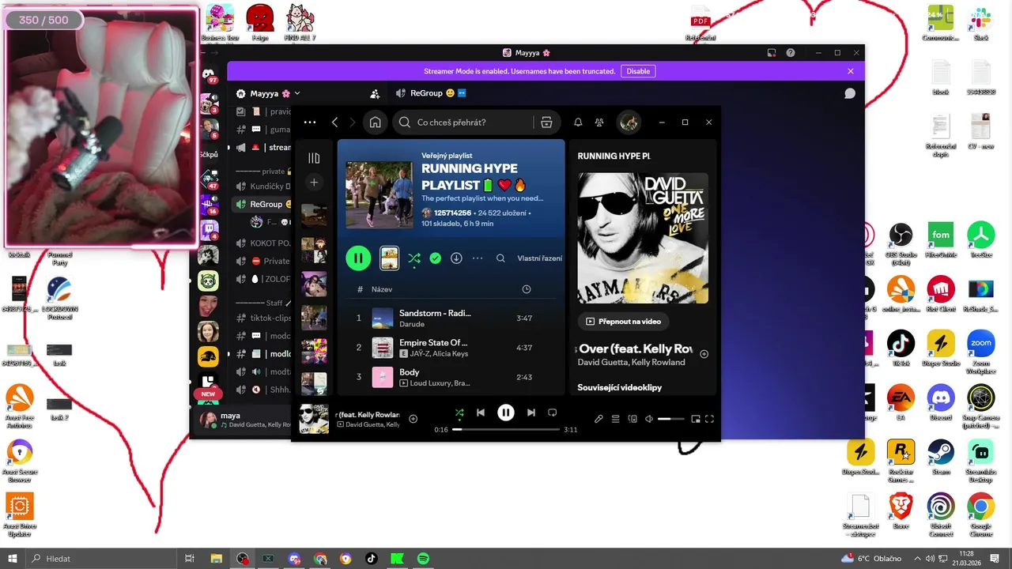Click the David Guetta album artwork
This screenshot has height=569, width=1012.
tap(643, 238)
